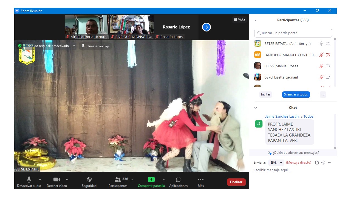Viewport: 351px width, 197px height.
Task: Open the Vista layout menu
Action: pos(239,19)
